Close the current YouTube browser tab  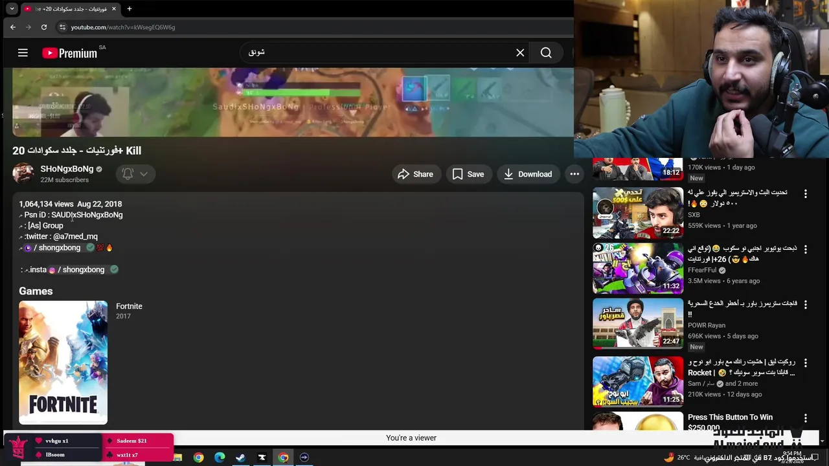click(x=114, y=9)
